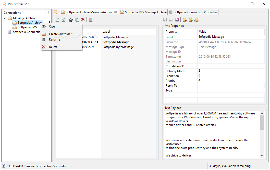Screen dimensions: 270x170
Task: Click the magnifier search tab icon
Action: click(56, 12)
